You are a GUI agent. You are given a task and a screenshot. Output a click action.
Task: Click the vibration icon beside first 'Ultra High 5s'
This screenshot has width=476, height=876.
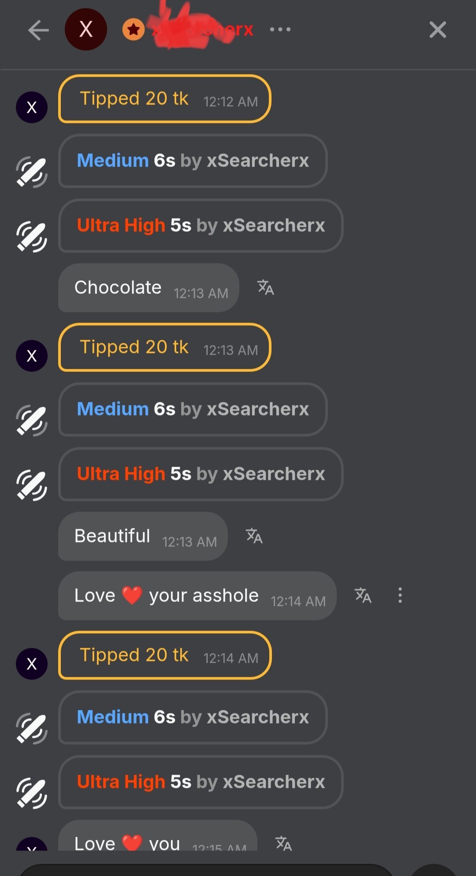coord(32,237)
